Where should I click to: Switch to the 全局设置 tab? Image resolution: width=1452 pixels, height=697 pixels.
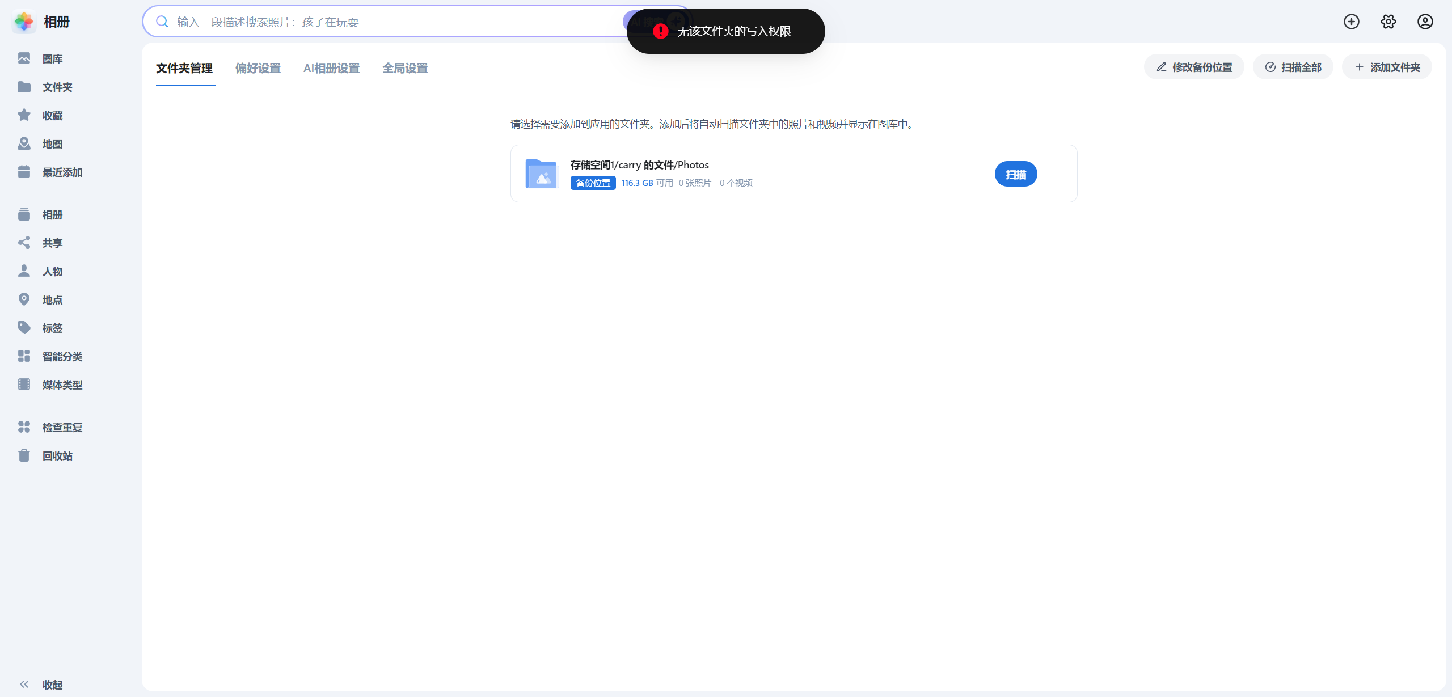coord(405,68)
